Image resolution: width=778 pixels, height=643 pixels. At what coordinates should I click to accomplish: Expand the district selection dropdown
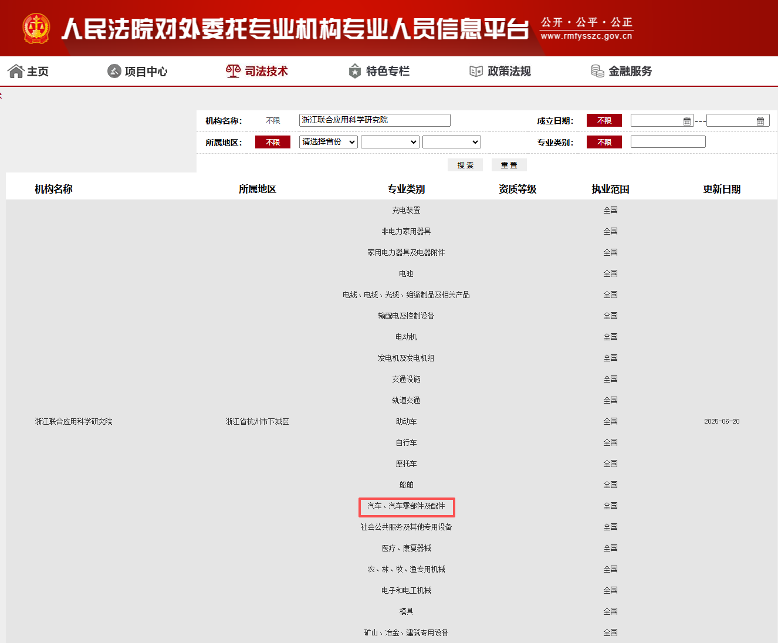(451, 141)
